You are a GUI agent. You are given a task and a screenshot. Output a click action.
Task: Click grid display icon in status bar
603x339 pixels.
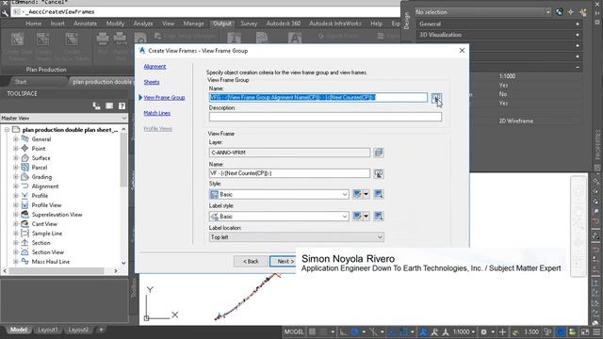coord(312,331)
